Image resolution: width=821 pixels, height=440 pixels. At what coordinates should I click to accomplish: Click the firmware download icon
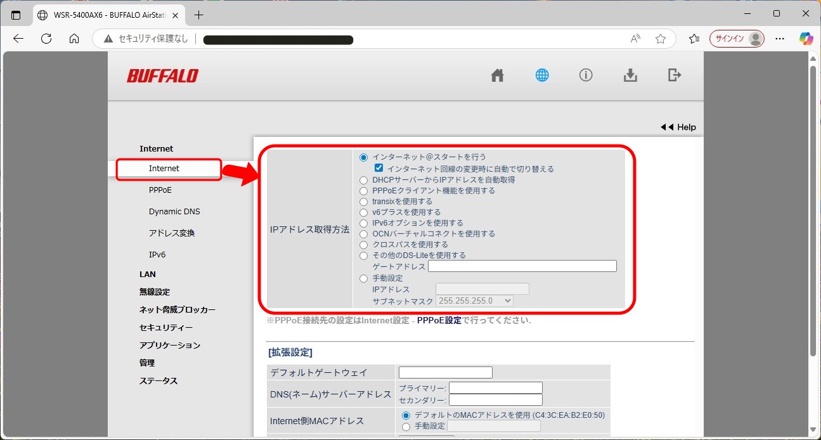pos(630,75)
